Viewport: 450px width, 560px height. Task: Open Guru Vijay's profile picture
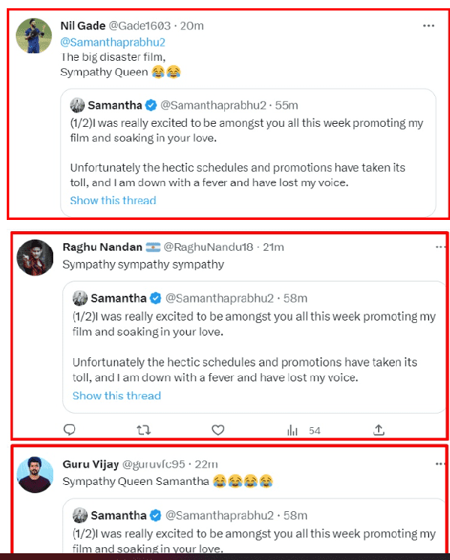[x=36, y=474]
